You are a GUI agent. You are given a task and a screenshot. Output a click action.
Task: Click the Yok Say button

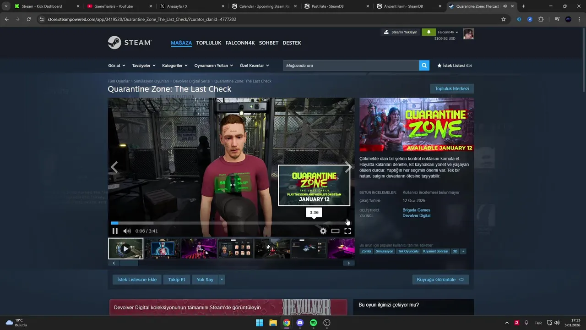(205, 280)
